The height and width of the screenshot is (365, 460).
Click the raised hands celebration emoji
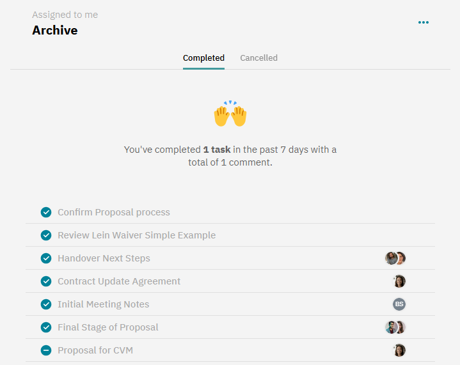[230, 114]
